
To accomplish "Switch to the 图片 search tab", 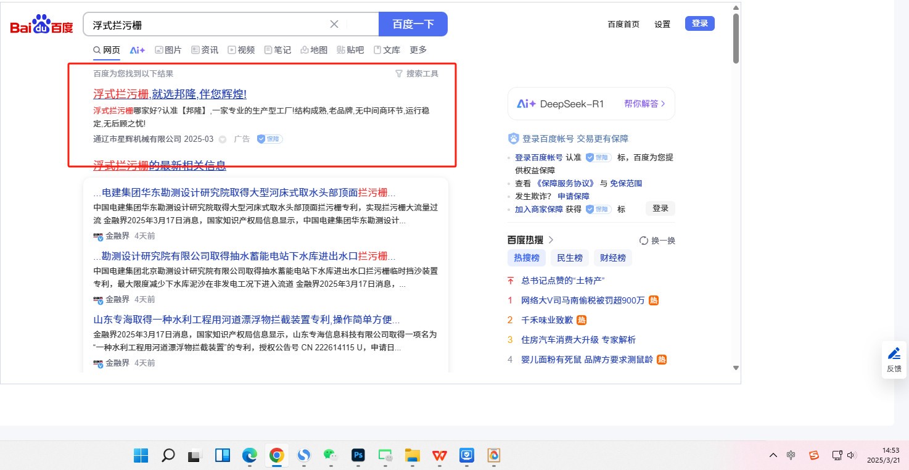I will [168, 50].
